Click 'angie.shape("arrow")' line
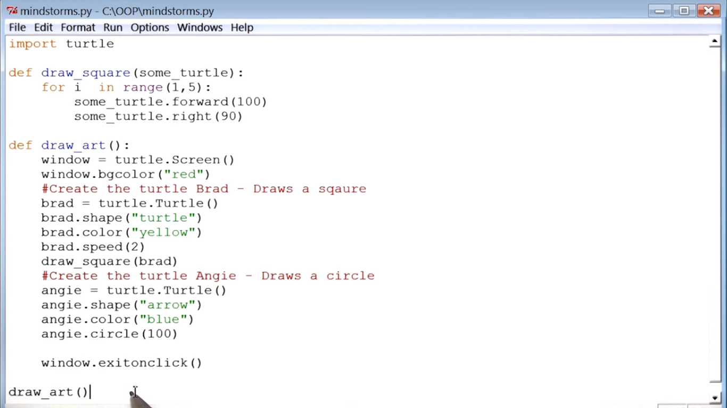 point(121,305)
